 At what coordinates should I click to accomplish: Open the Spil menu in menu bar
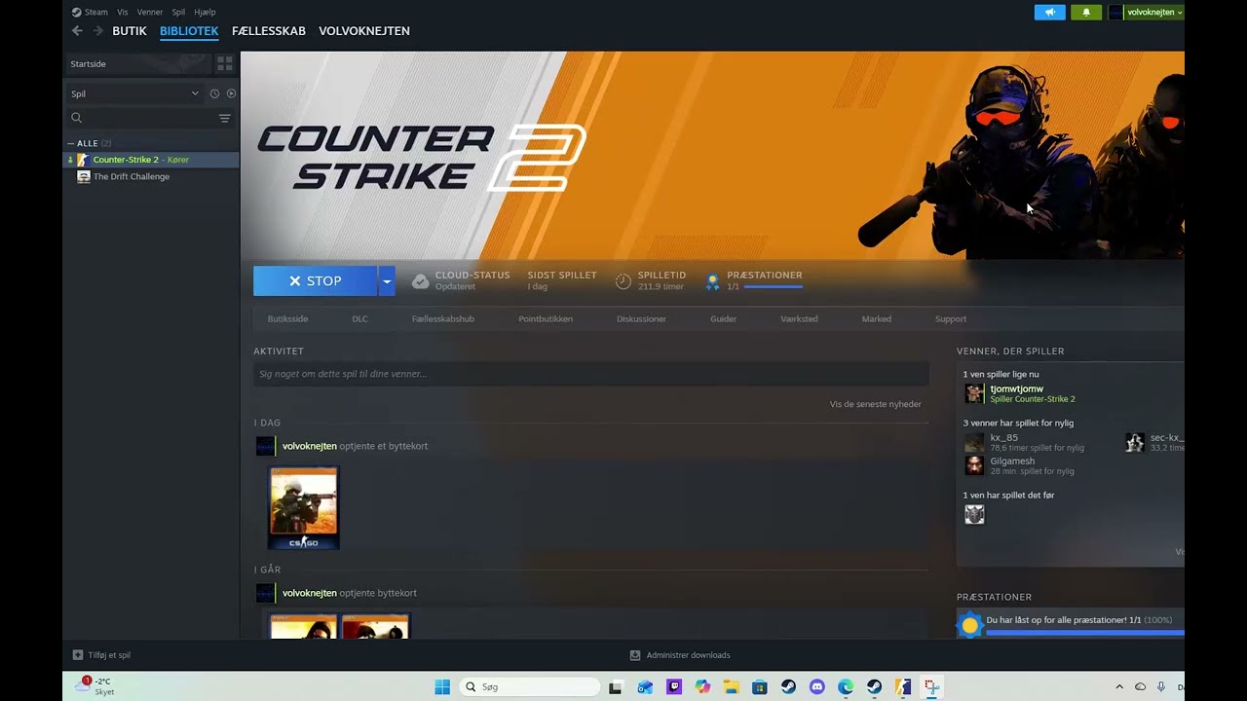coord(178,13)
